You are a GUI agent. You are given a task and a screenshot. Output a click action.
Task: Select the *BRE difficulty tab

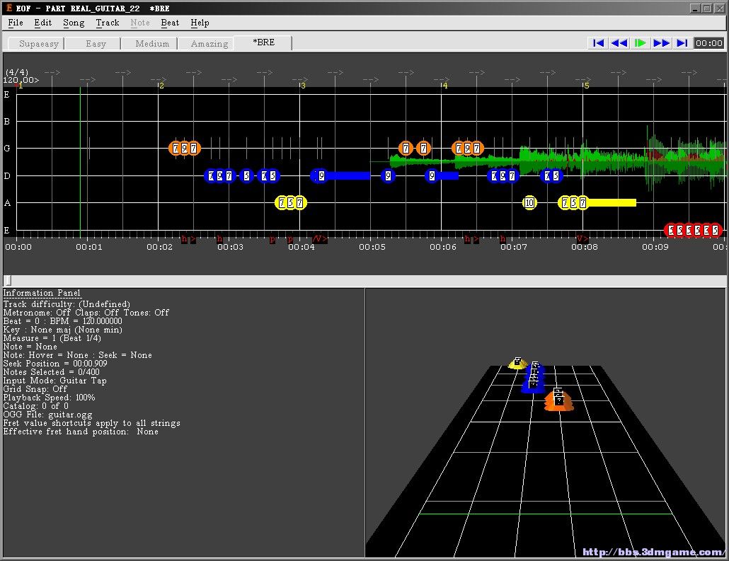[x=263, y=42]
